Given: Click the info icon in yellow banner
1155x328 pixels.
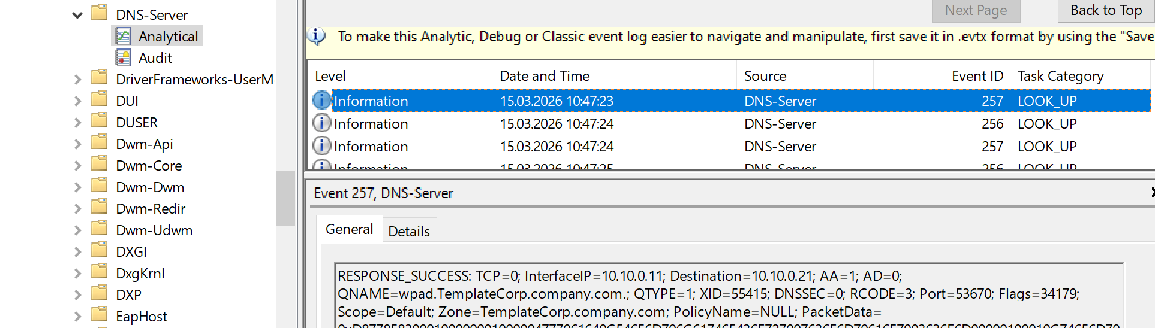Looking at the screenshot, I should click(x=317, y=37).
